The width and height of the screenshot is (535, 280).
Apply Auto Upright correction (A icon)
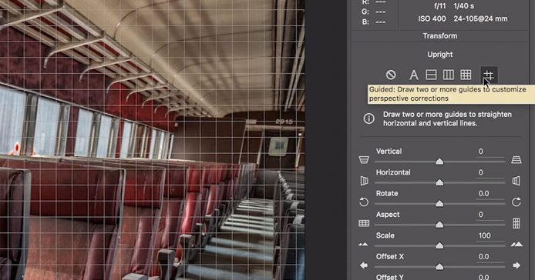click(413, 75)
